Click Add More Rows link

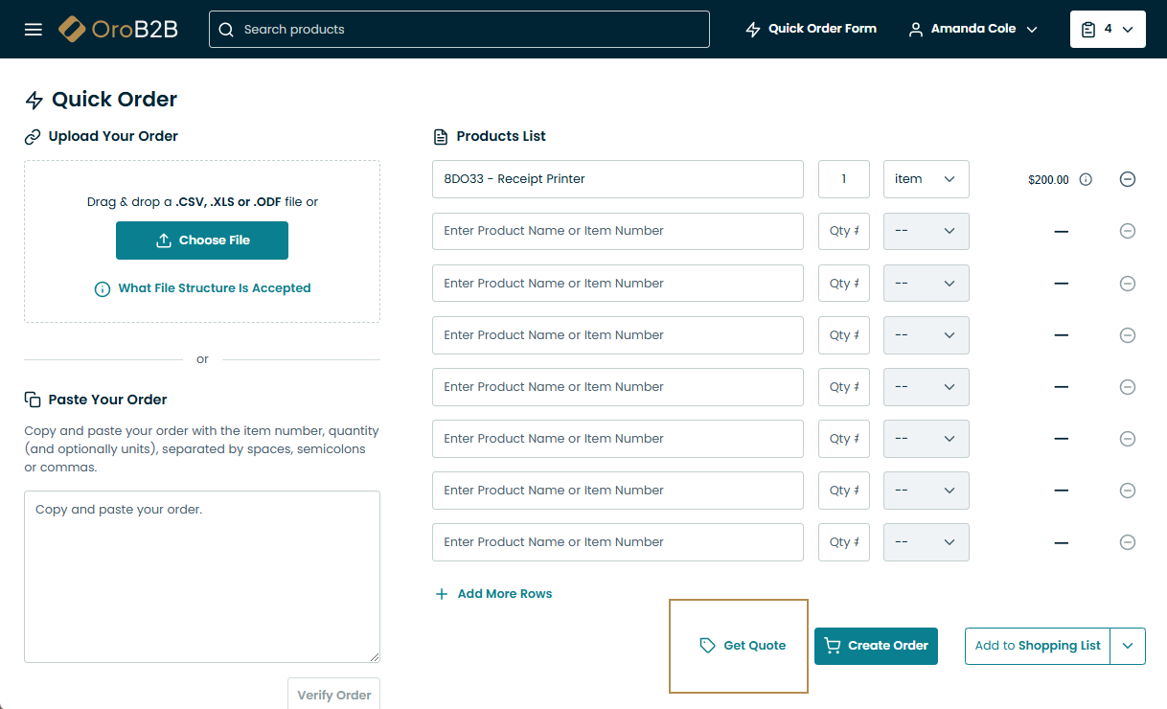[494, 594]
